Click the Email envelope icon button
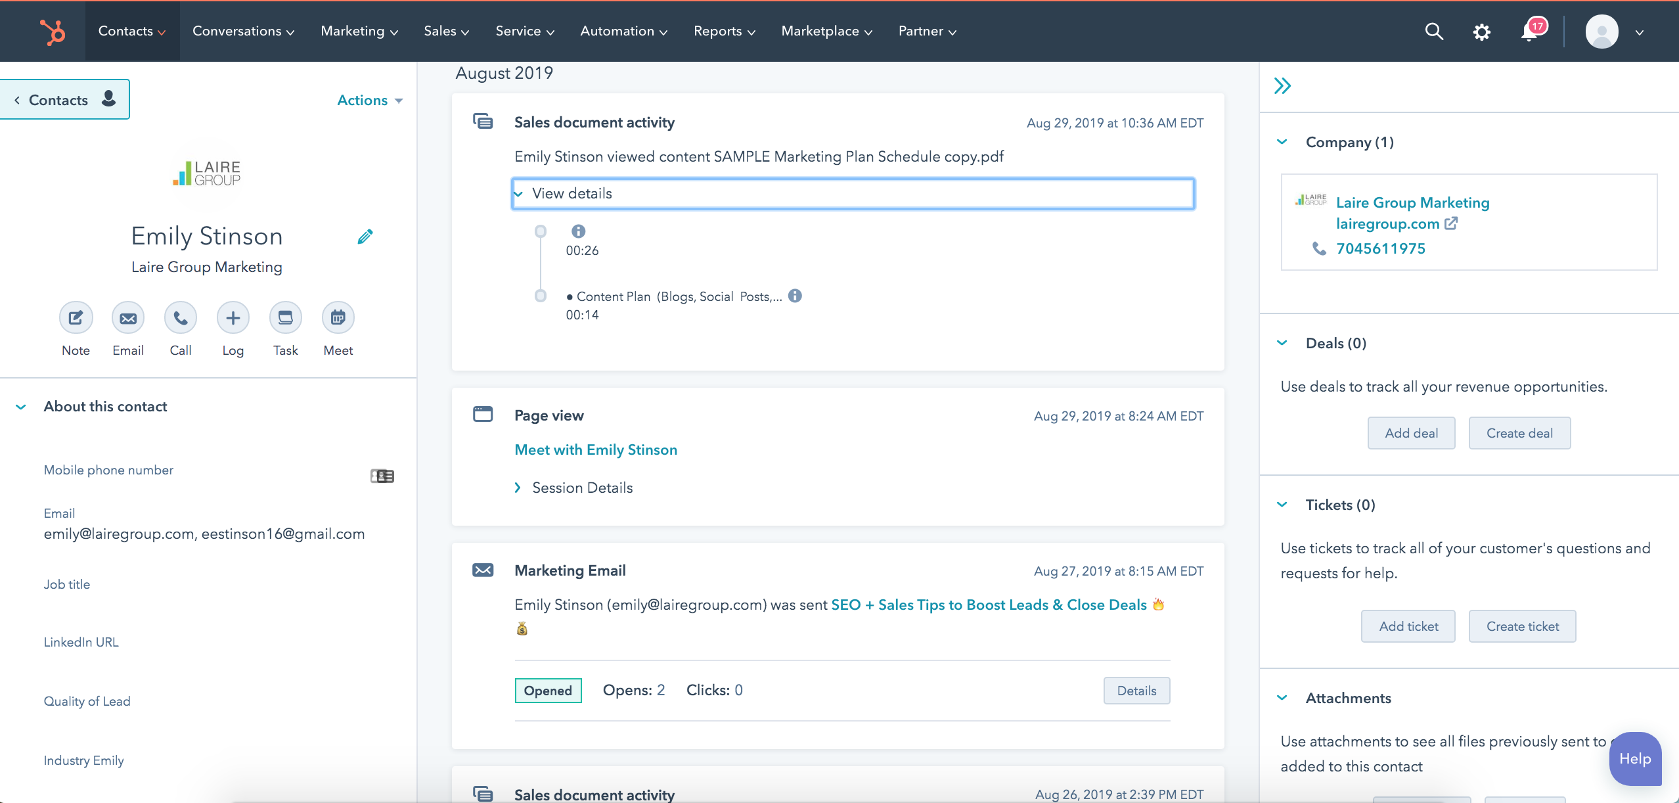 coord(128,318)
